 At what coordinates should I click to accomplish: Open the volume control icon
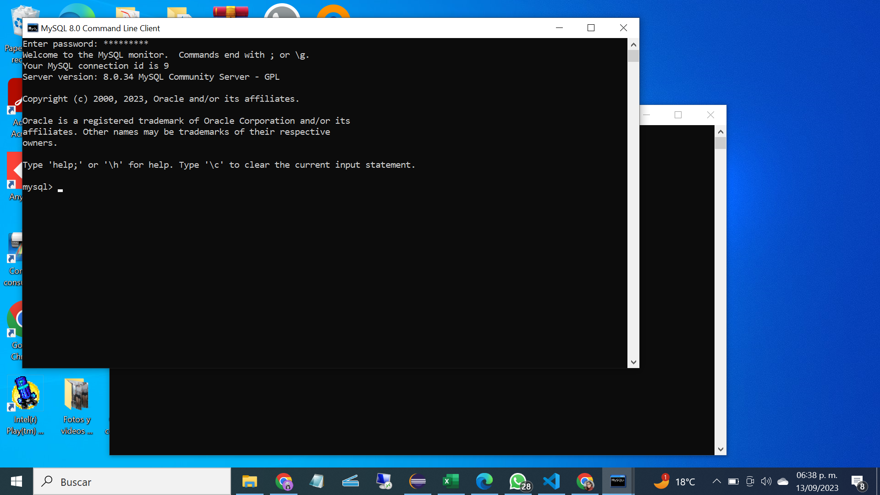tap(766, 481)
